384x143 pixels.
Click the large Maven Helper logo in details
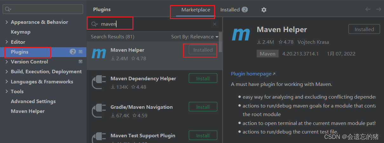point(241,35)
